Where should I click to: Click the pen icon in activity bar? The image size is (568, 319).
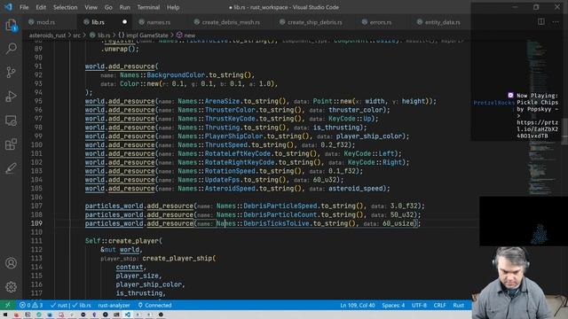pos(12,168)
